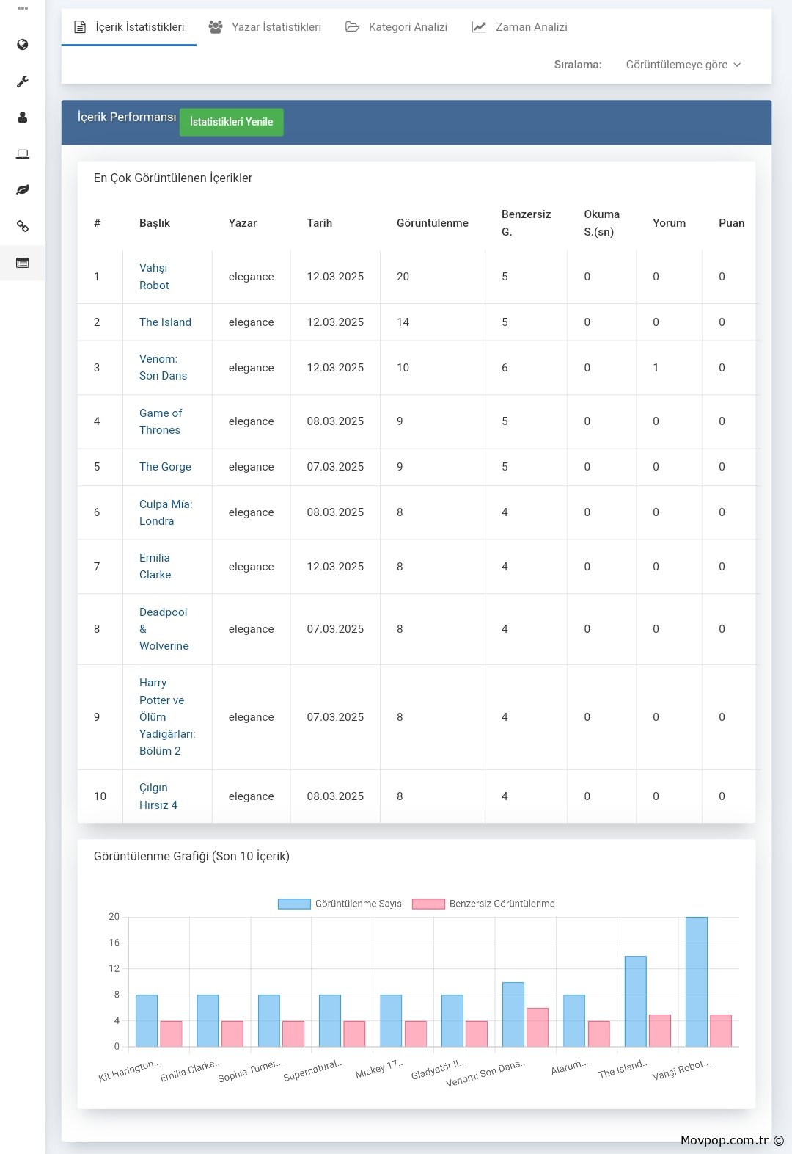Image resolution: width=792 pixels, height=1154 pixels.
Task: Click view count 20 in Vahşi Robot row
Action: click(403, 277)
